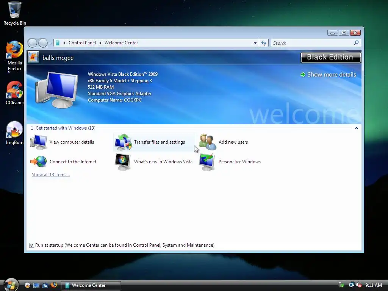Image resolution: width=388 pixels, height=291 pixels.
Task: Click the What's new in Windows Vista icon
Action: click(123, 162)
